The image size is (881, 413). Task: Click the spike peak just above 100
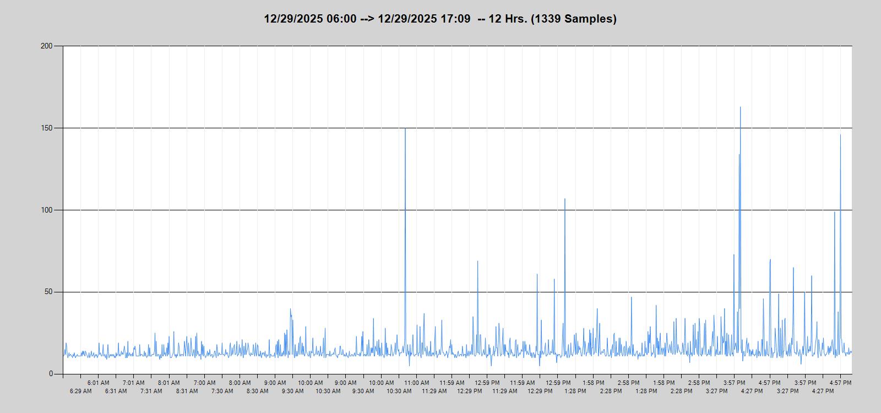[564, 199]
